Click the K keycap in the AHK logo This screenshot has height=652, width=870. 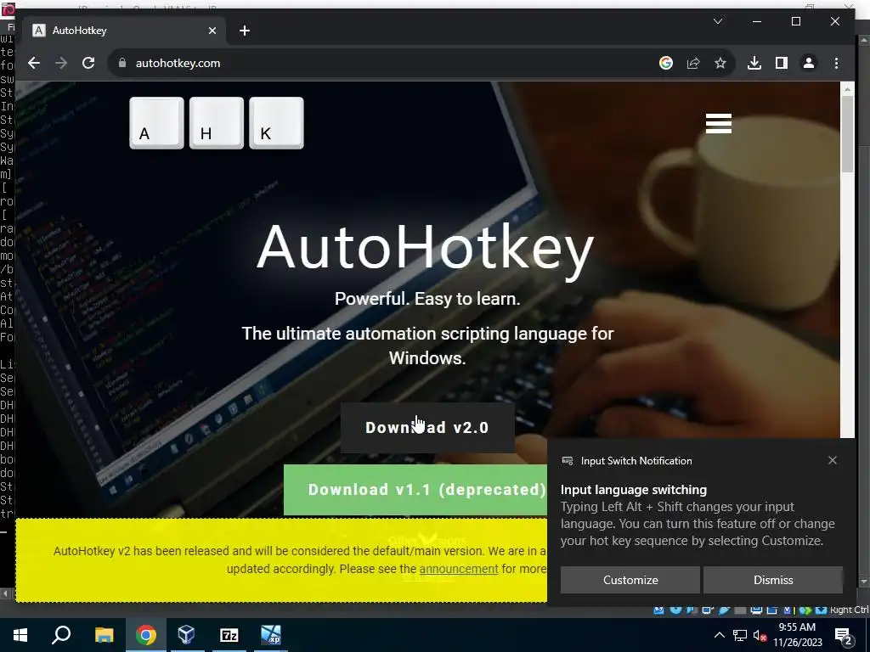(276, 123)
